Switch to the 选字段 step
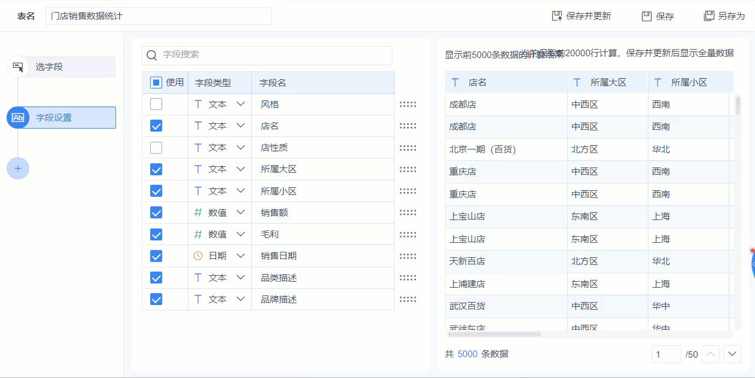Image resolution: width=755 pixels, height=378 pixels. click(x=61, y=67)
